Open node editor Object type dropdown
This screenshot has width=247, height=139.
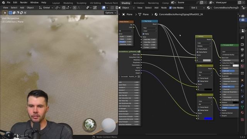click(127, 8)
